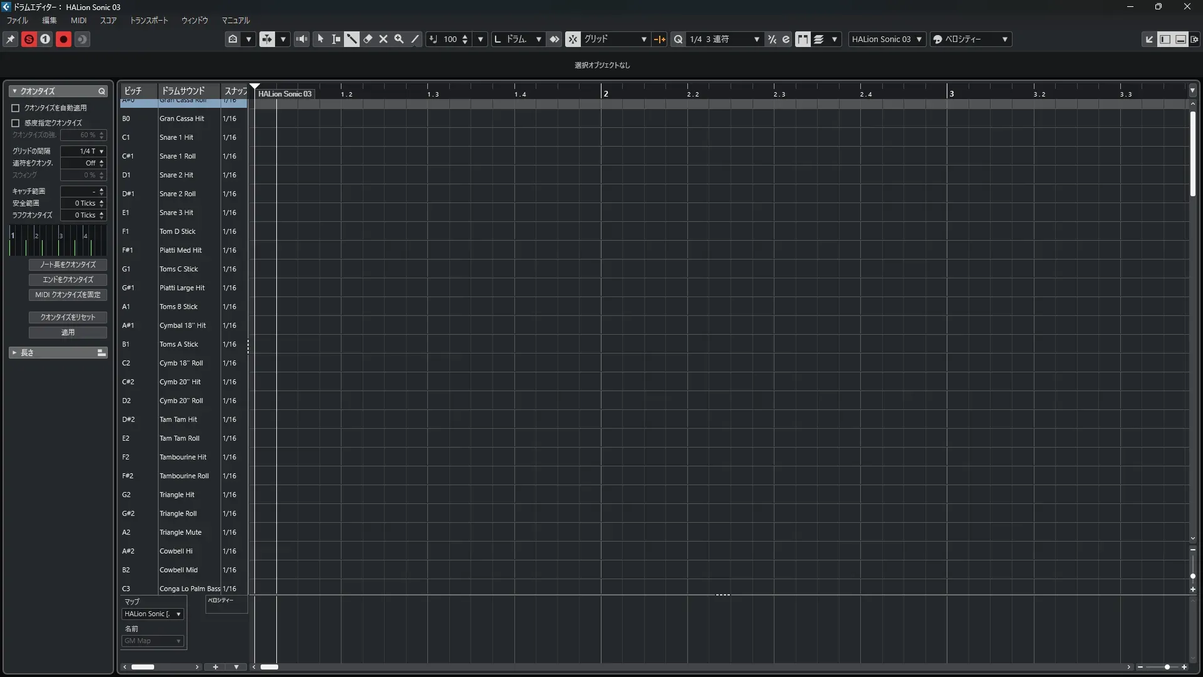Click the Record in Editor button
This screenshot has width=1203, height=677.
63,39
